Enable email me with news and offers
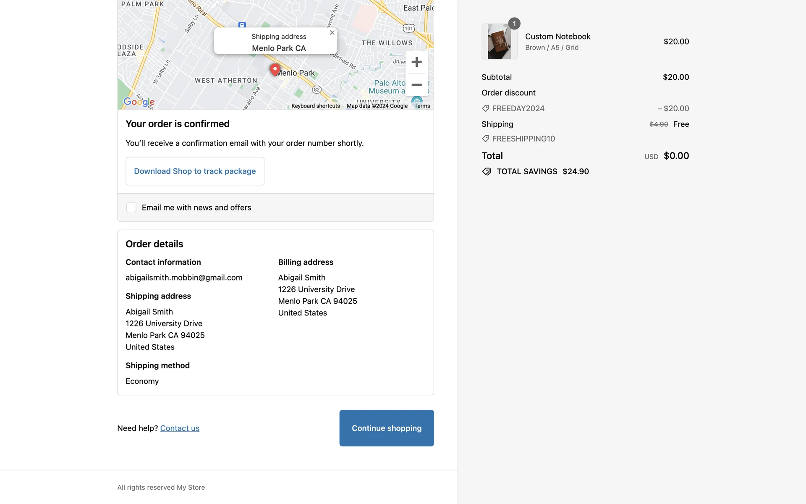The height and width of the screenshot is (504, 806). click(x=131, y=207)
